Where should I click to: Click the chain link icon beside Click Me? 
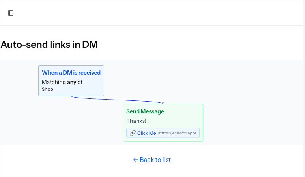pyautogui.click(x=133, y=133)
